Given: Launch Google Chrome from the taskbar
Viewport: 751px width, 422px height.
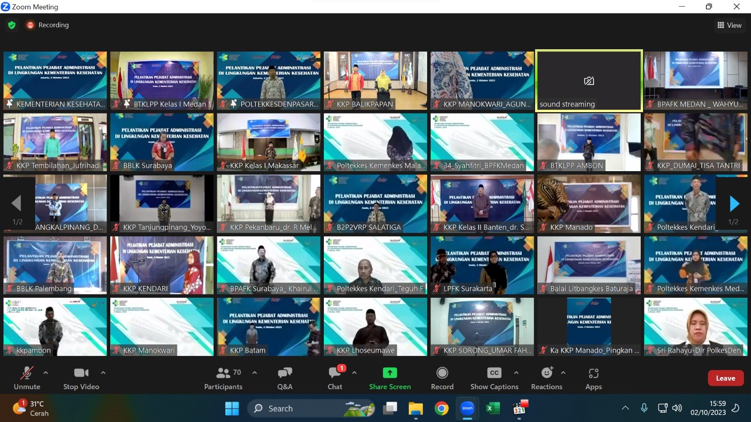Looking at the screenshot, I should 441,408.
